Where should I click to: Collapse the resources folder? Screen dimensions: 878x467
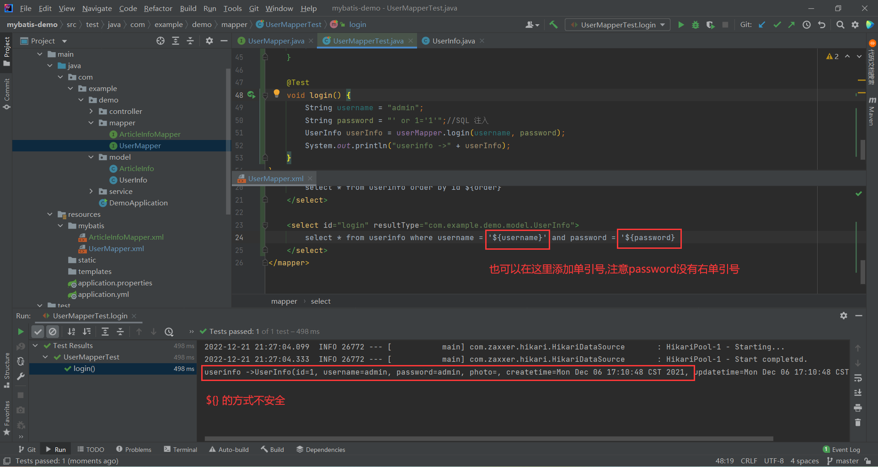click(50, 215)
